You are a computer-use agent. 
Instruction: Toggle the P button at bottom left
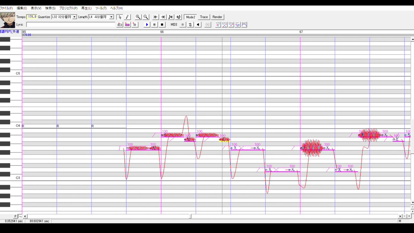tap(16, 216)
